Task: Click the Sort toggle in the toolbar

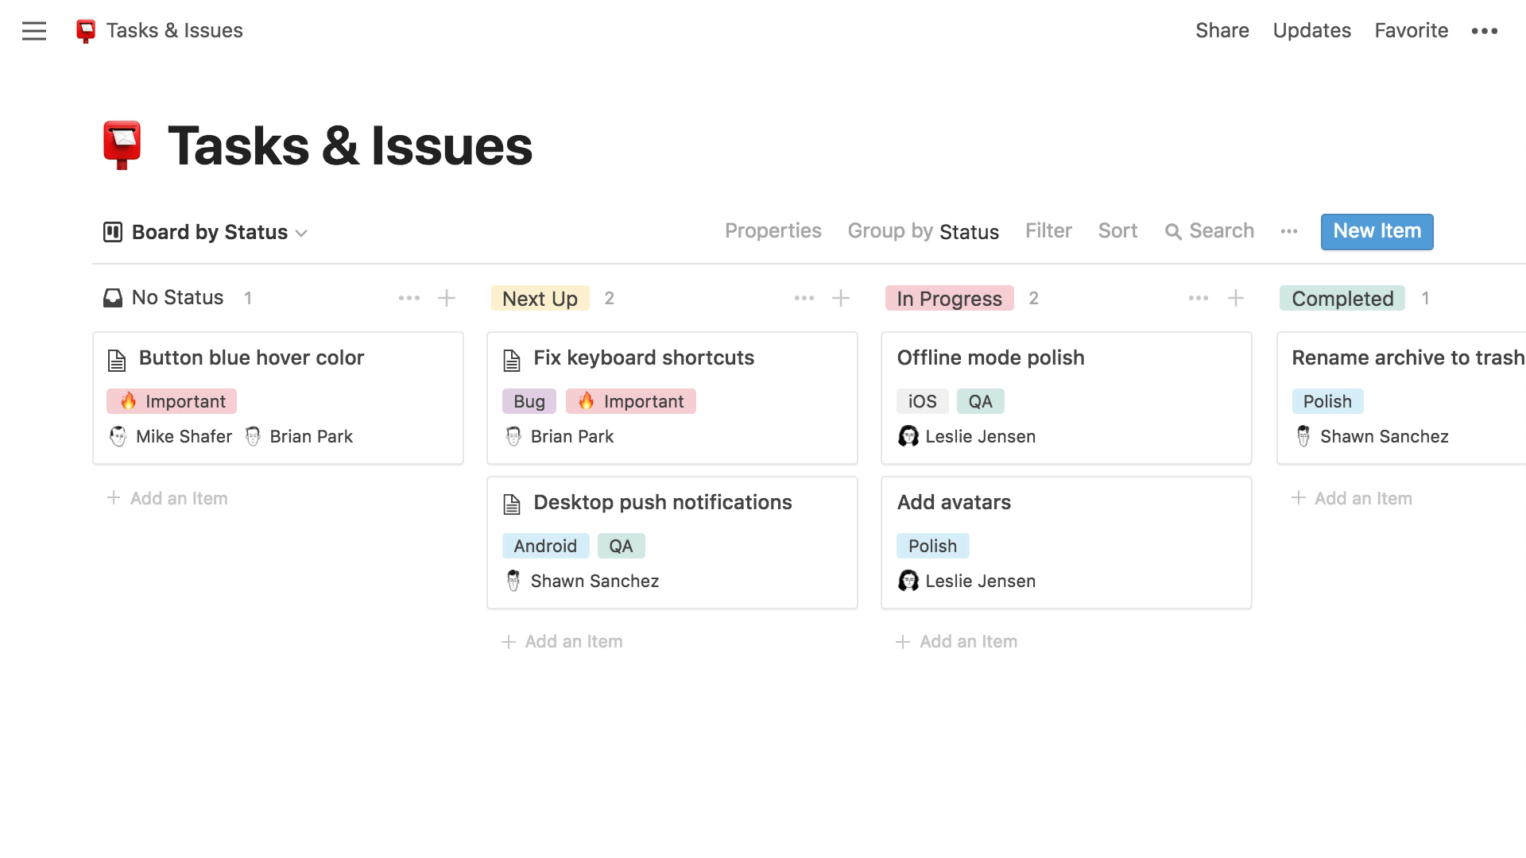Action: [x=1117, y=231]
